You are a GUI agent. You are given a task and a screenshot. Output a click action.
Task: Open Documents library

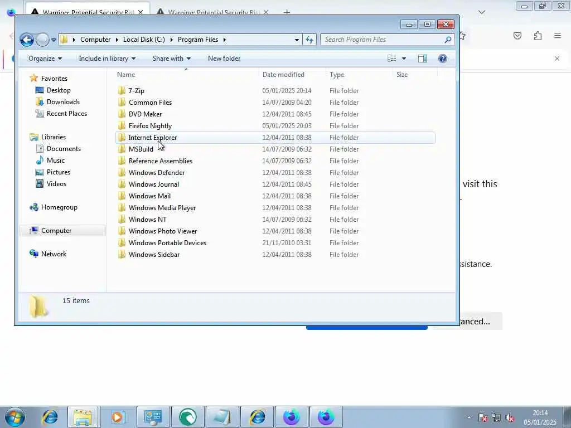click(64, 148)
